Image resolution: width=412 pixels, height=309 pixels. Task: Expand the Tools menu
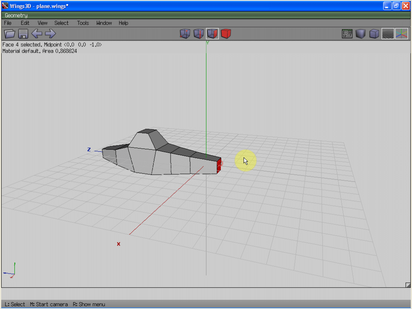tap(83, 23)
